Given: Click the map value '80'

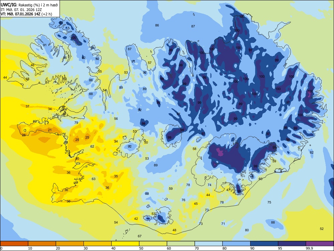Looking at the screenshot, I should [x=247, y=230].
